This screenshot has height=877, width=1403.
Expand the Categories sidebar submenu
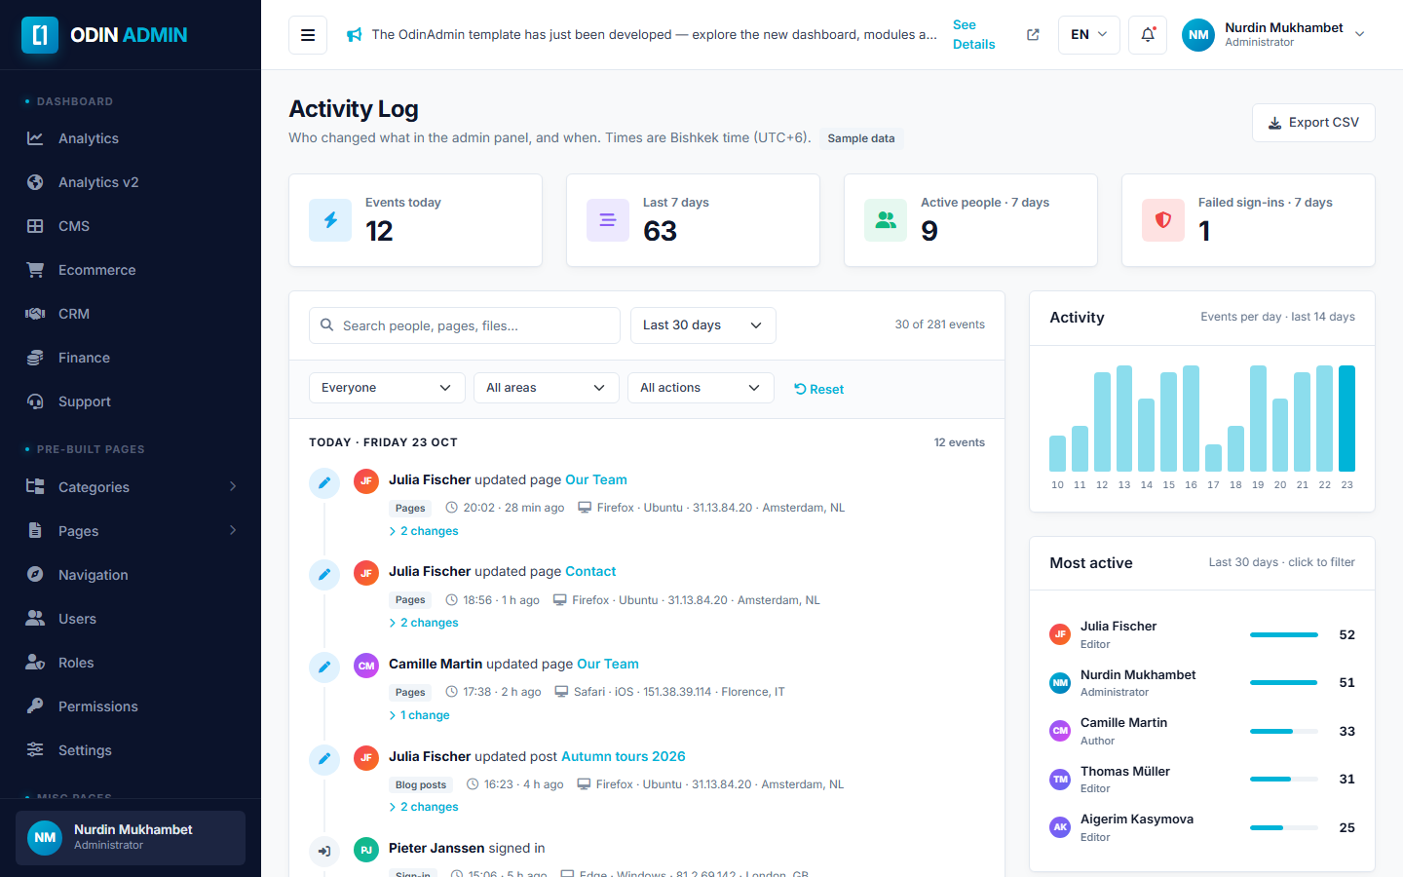(x=131, y=487)
